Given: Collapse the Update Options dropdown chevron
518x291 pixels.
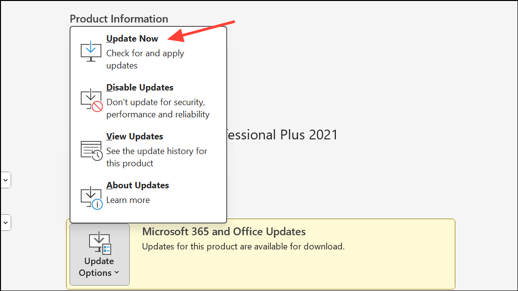Looking at the screenshot, I should point(117,273).
